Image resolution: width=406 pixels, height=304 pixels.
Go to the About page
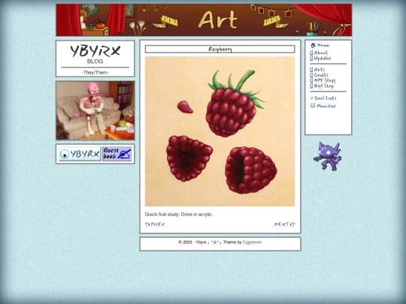(x=320, y=53)
